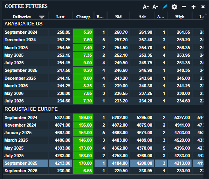Screen dimensions: 209x179
Task: Click the 8.25 change cell
Action: click(83, 86)
